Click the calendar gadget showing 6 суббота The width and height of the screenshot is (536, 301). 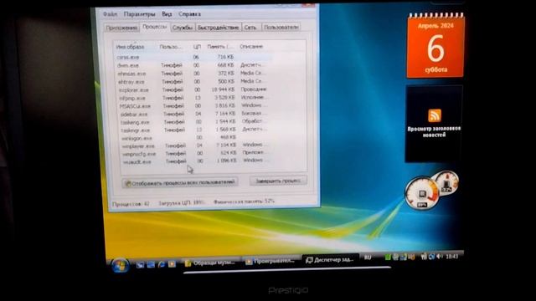click(x=435, y=47)
